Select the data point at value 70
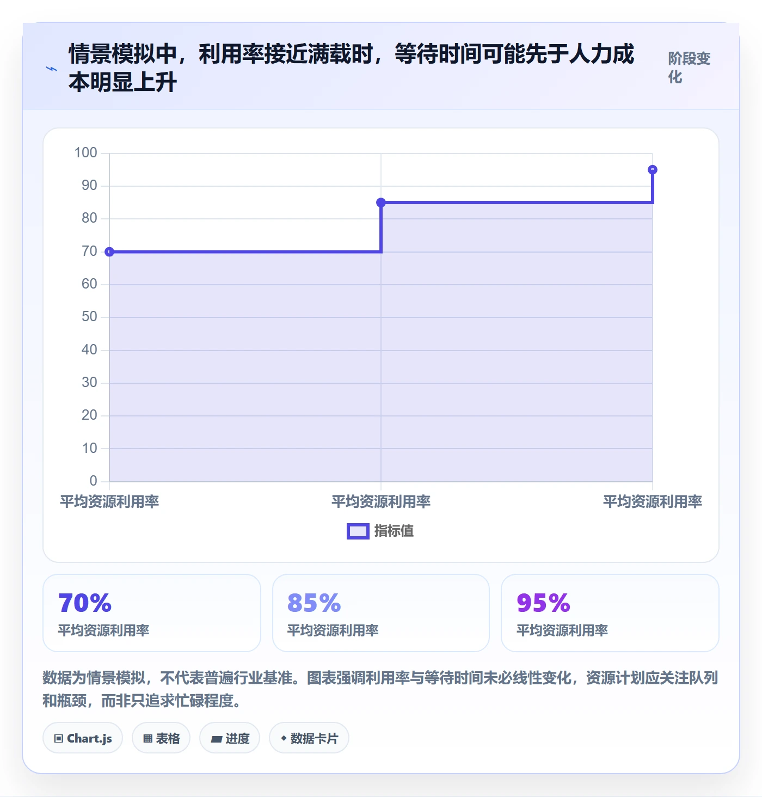The height and width of the screenshot is (797, 762). (x=109, y=252)
